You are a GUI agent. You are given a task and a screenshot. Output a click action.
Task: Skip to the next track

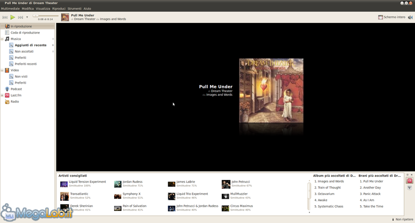[20, 17]
